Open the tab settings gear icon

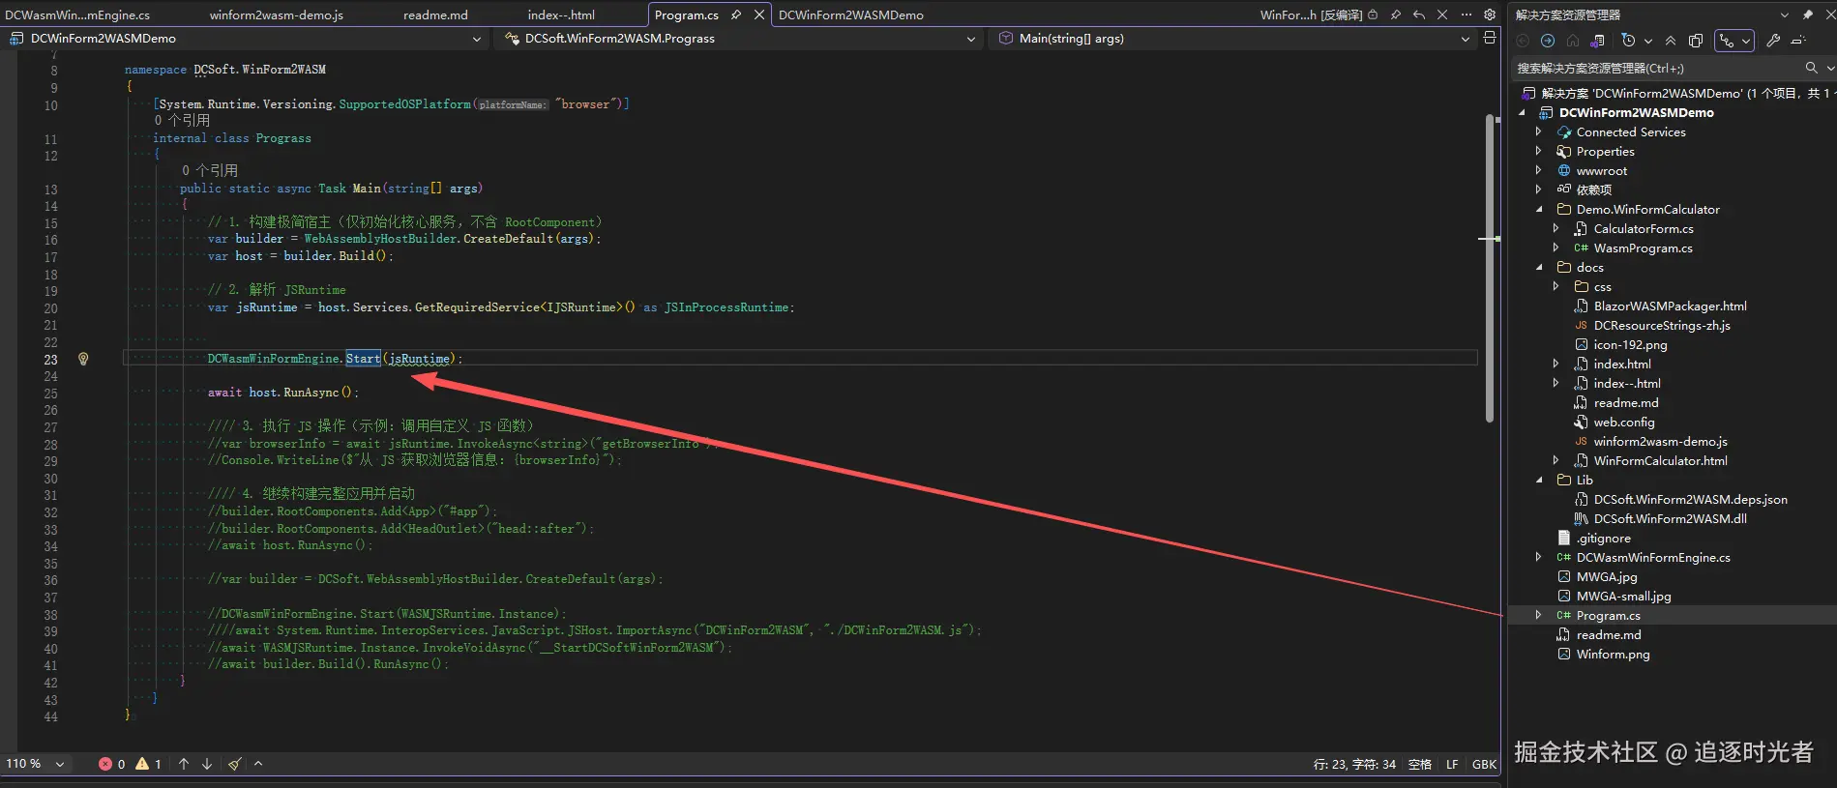coord(1490,15)
